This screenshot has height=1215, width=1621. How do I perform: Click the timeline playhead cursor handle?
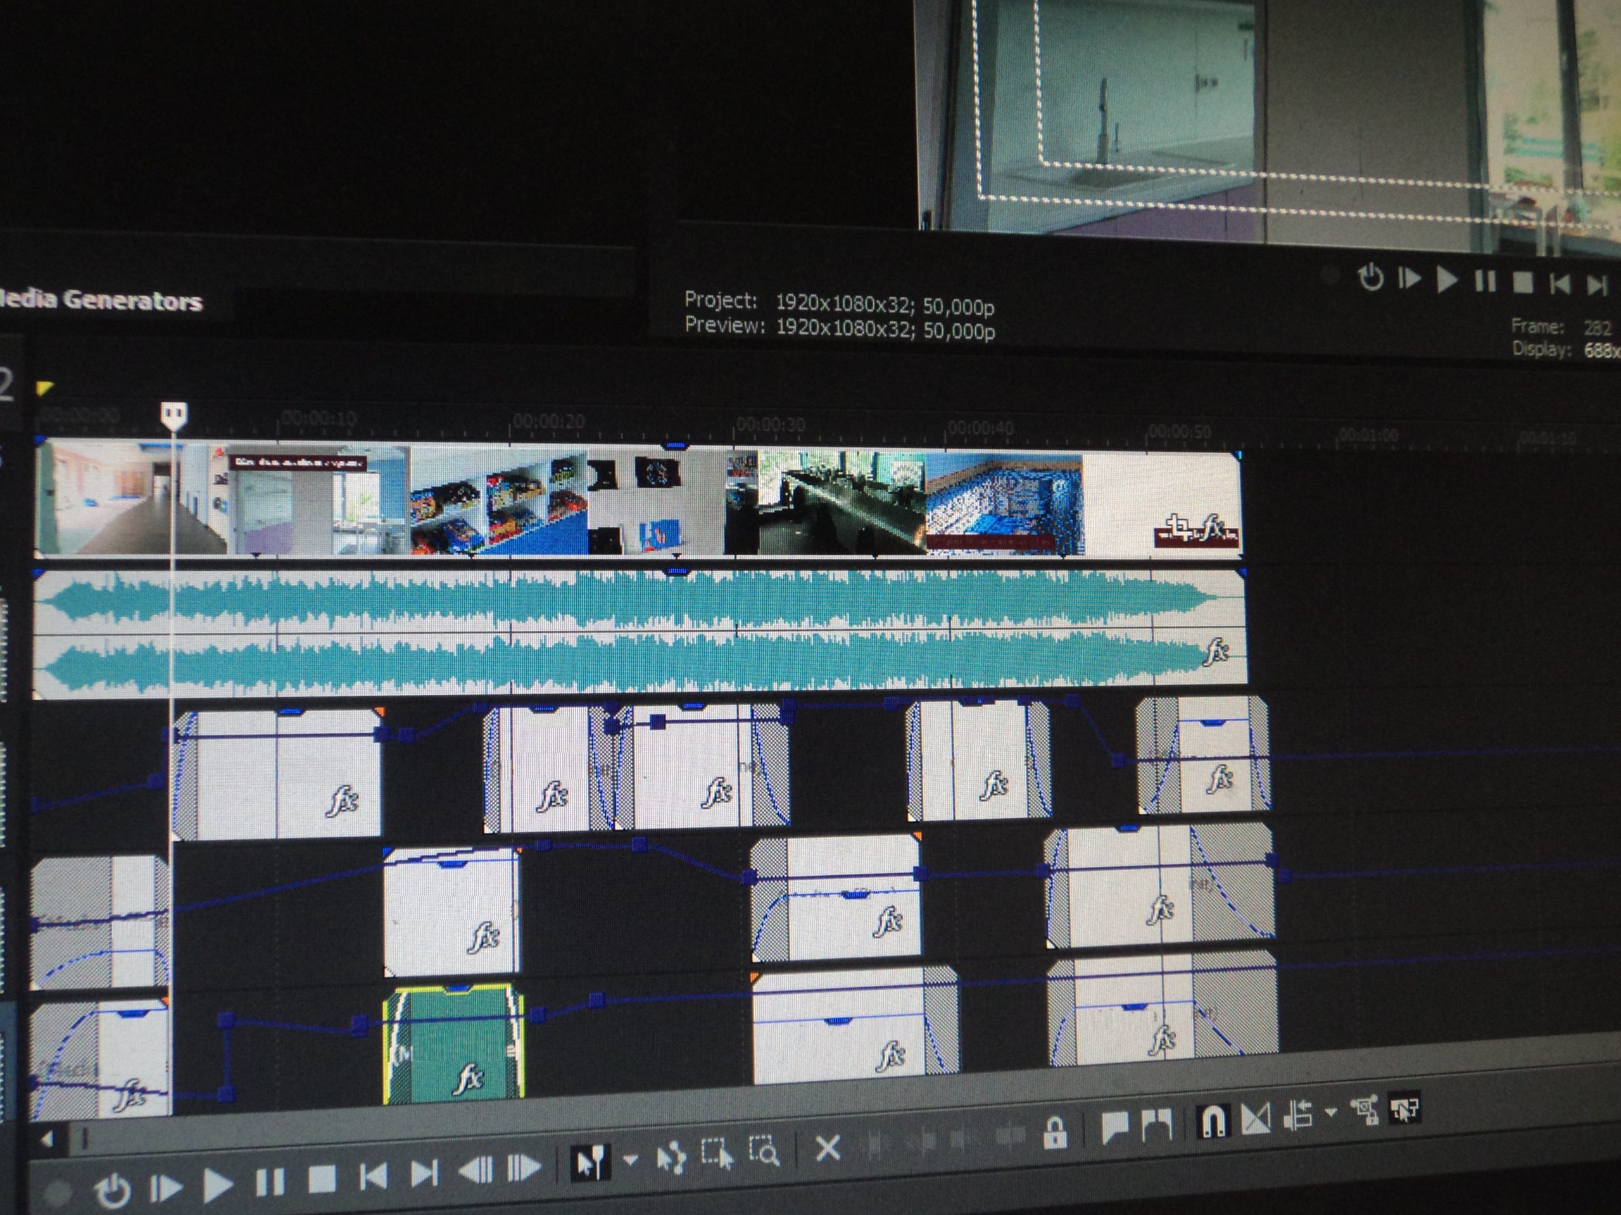click(173, 416)
